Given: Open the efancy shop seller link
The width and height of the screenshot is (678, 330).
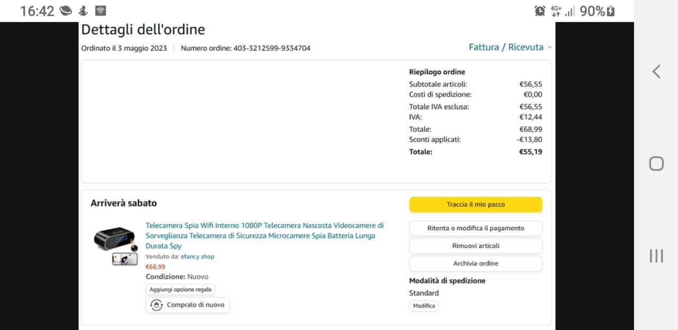Looking at the screenshot, I should [x=197, y=256].
